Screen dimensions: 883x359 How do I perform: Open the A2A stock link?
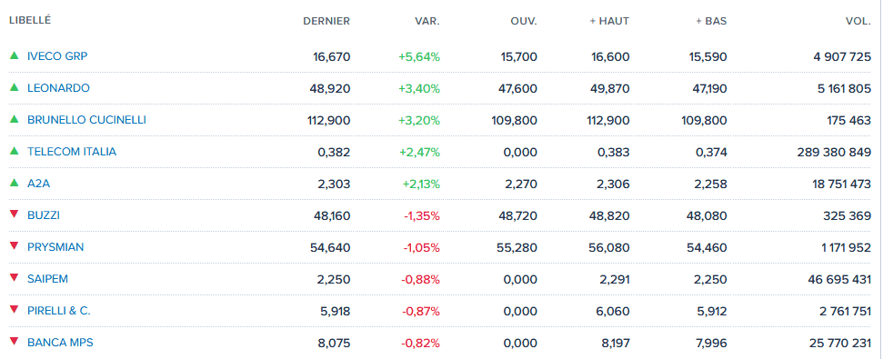39,183
